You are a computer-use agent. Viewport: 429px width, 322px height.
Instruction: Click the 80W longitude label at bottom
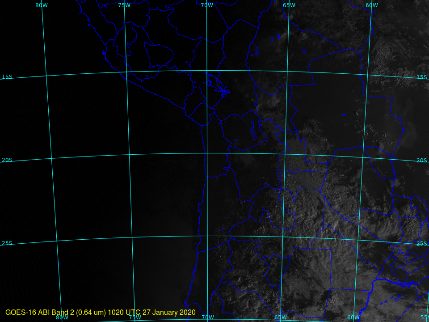coord(62,318)
